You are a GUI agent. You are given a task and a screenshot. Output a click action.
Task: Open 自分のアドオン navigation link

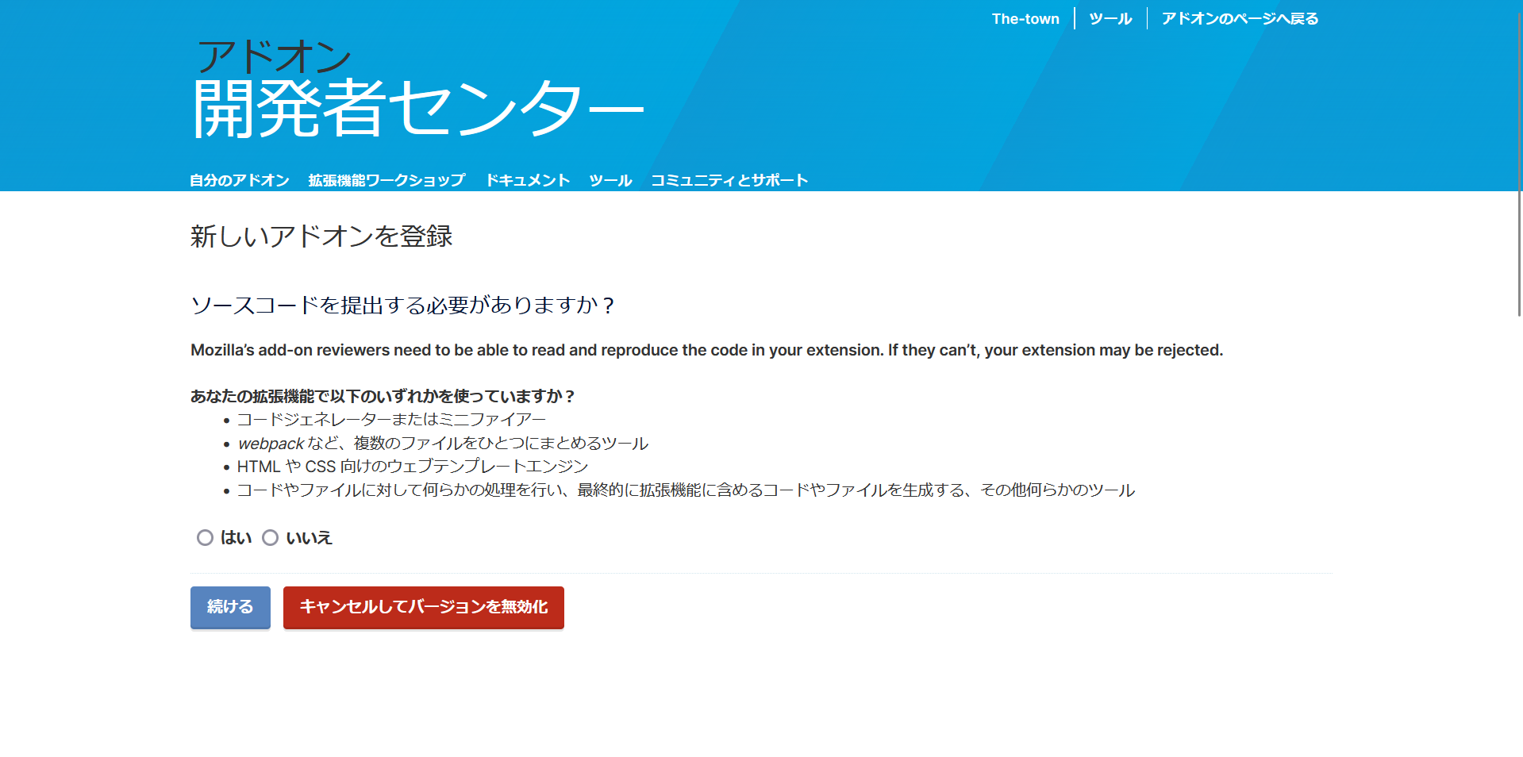click(238, 179)
